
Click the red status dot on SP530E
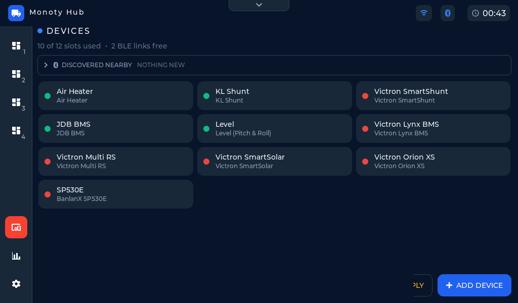click(x=48, y=194)
